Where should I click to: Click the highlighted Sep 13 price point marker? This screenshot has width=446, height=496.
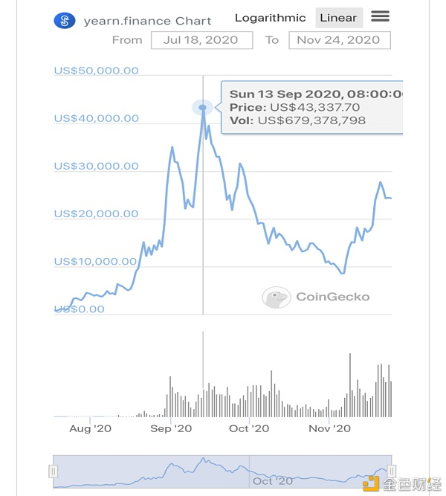pyautogui.click(x=203, y=108)
